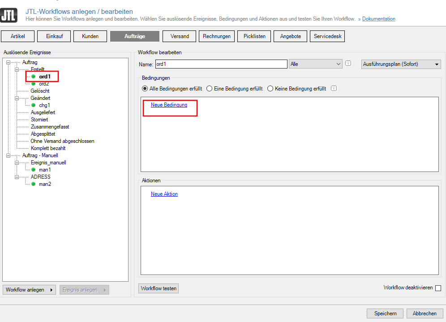Click the Neue Bedingung link
The width and height of the screenshot is (446, 322).
[169, 105]
